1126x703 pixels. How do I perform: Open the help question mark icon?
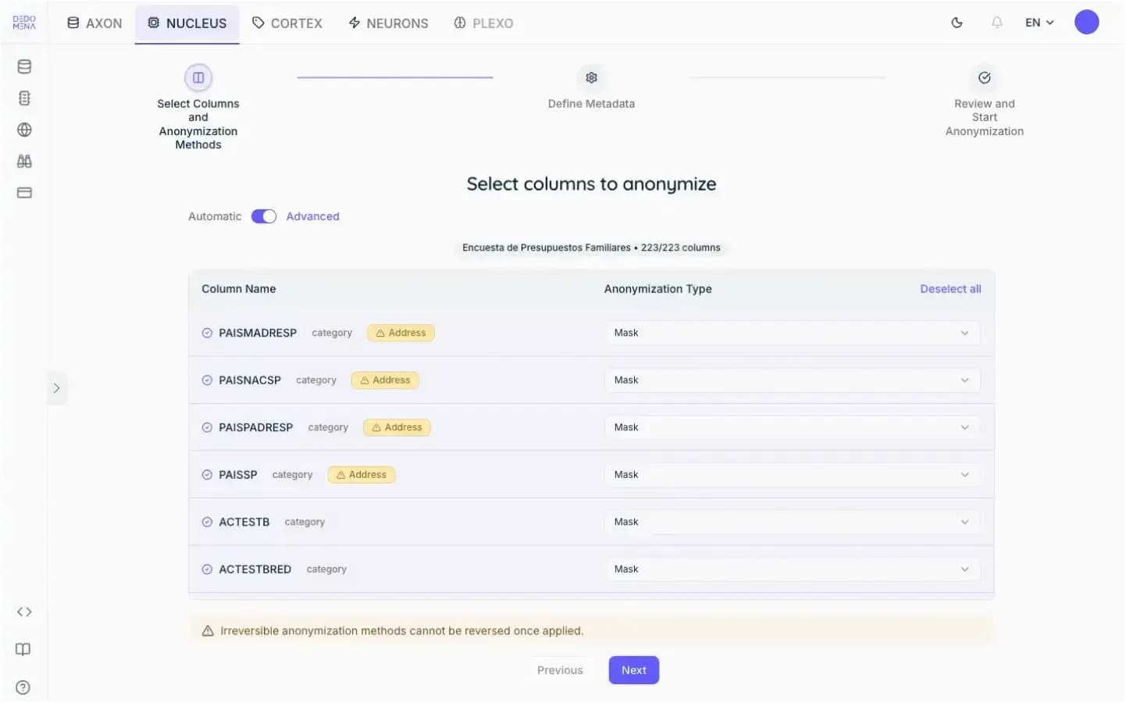point(23,688)
